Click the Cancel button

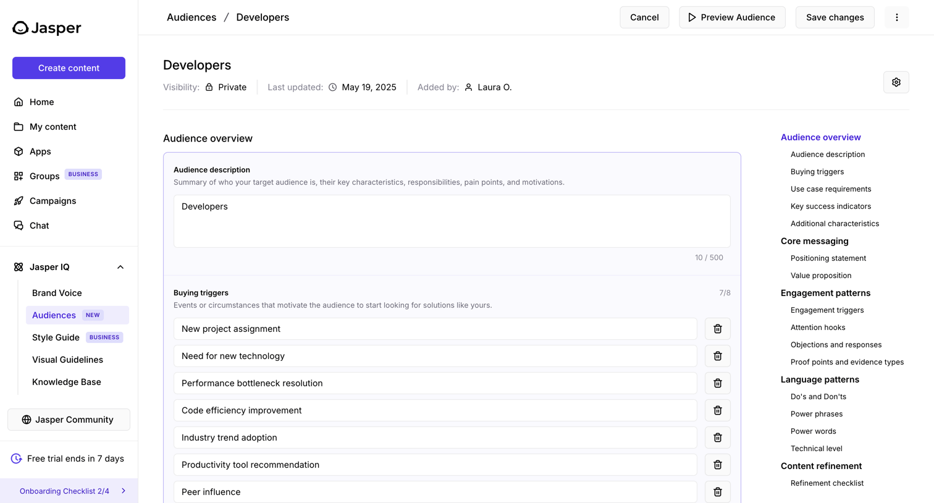(644, 17)
